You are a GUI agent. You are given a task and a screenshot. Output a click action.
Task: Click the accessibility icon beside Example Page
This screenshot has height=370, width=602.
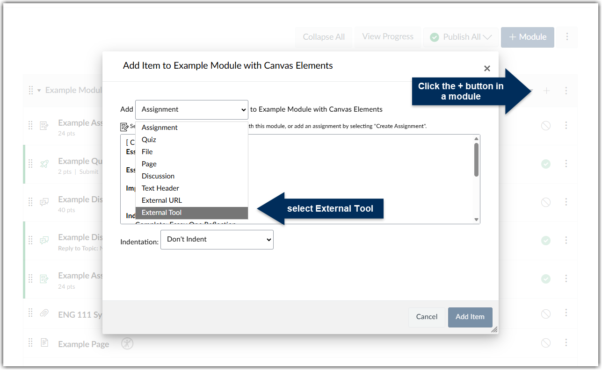click(x=127, y=343)
